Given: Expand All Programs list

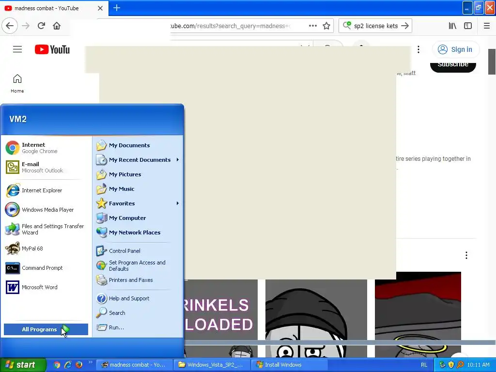Looking at the screenshot, I should (46, 329).
